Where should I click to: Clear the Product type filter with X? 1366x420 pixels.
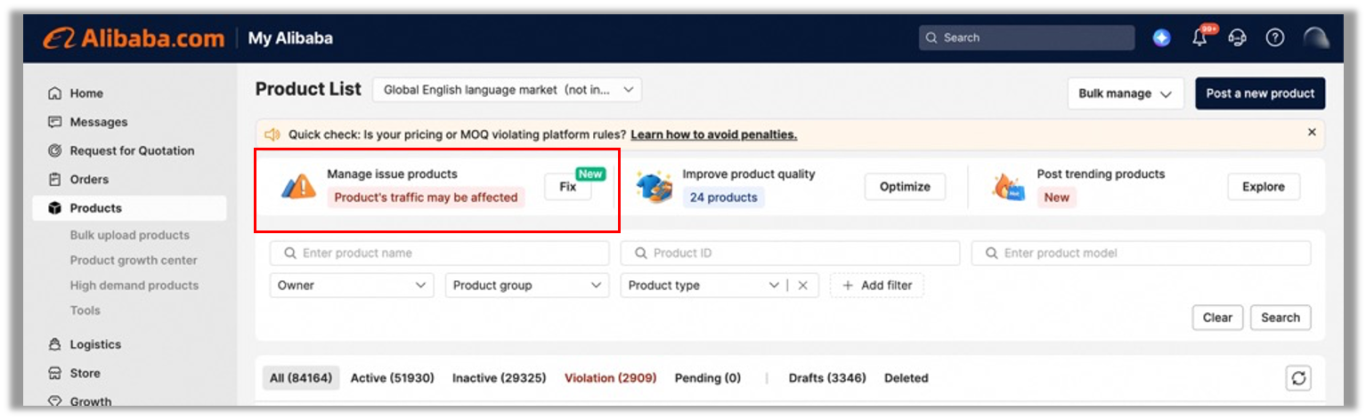click(x=802, y=286)
